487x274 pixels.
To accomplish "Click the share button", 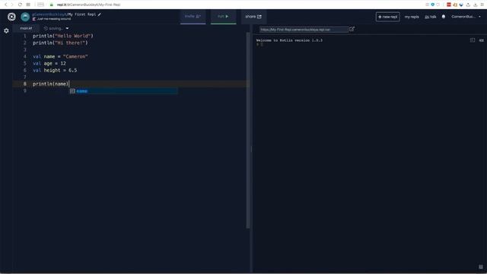I will coord(253,17).
